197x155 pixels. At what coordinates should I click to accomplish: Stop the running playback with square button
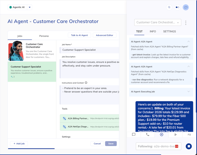point(189,146)
